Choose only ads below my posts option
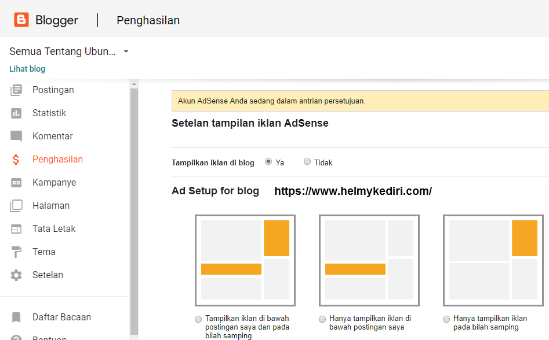549x340 pixels. click(322, 319)
